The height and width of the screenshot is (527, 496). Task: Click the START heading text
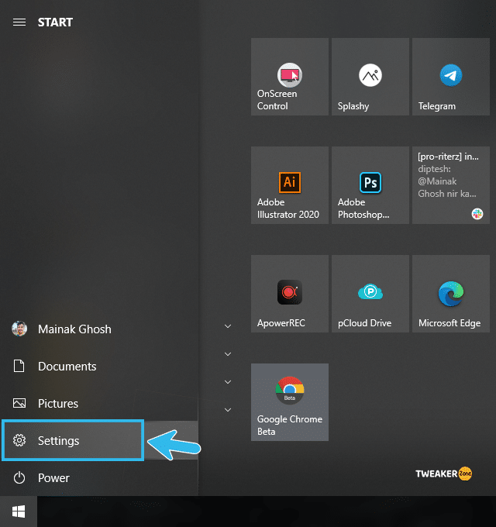(55, 22)
